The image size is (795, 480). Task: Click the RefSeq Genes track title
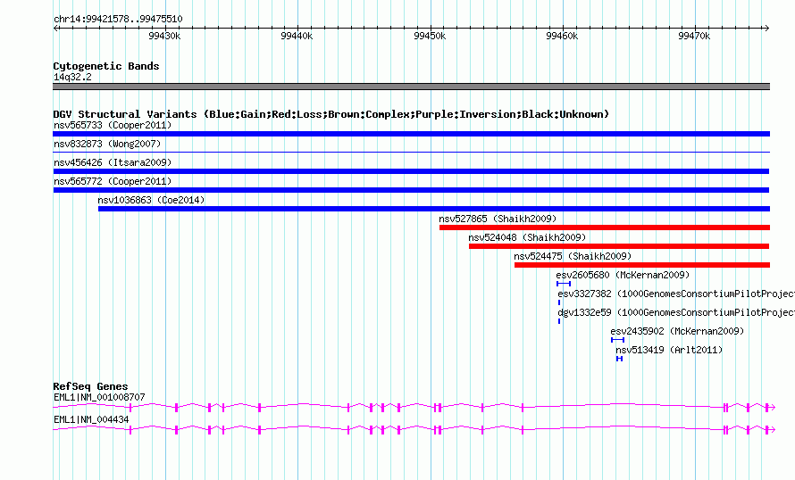tap(90, 386)
